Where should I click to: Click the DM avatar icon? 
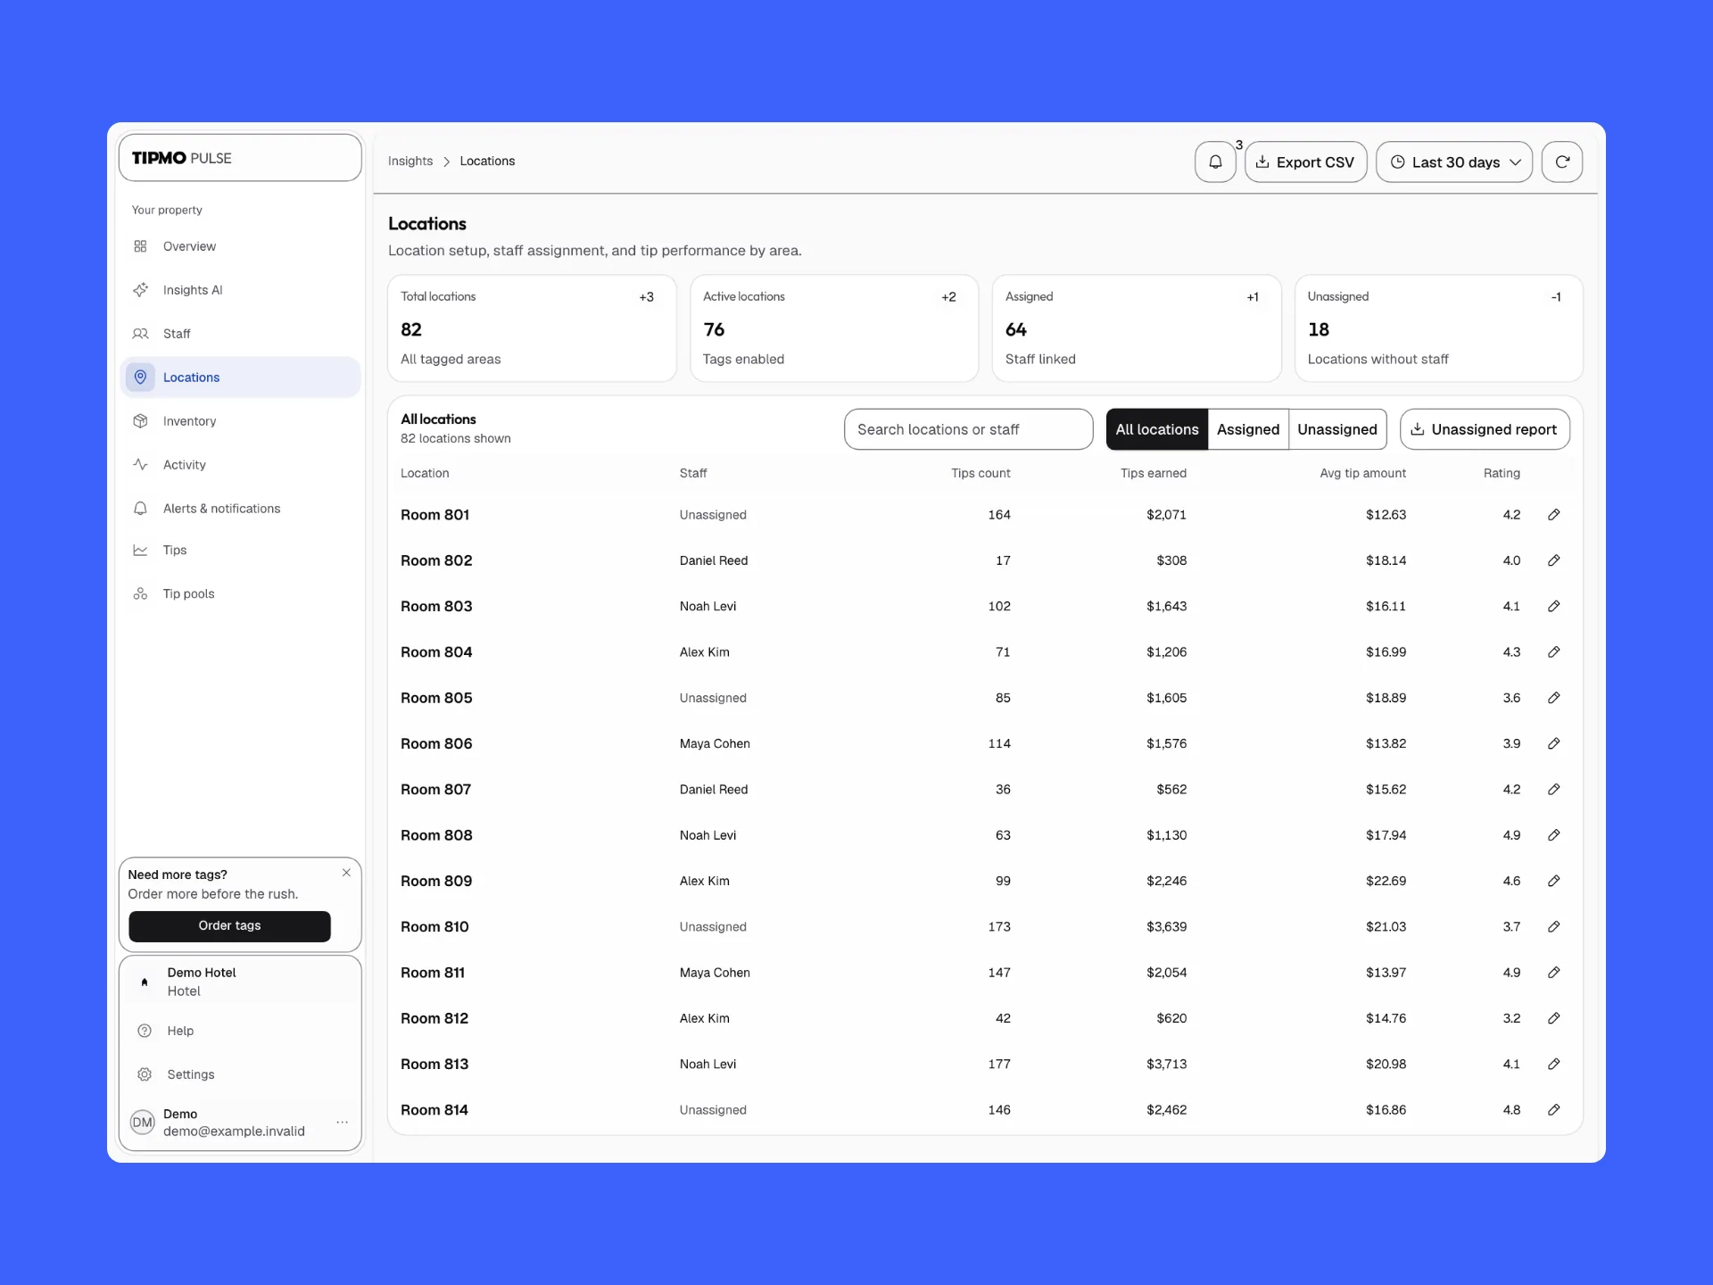(x=143, y=1123)
